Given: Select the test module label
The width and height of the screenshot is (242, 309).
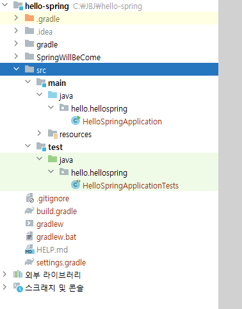Looking at the screenshot, I should [x=56, y=147].
